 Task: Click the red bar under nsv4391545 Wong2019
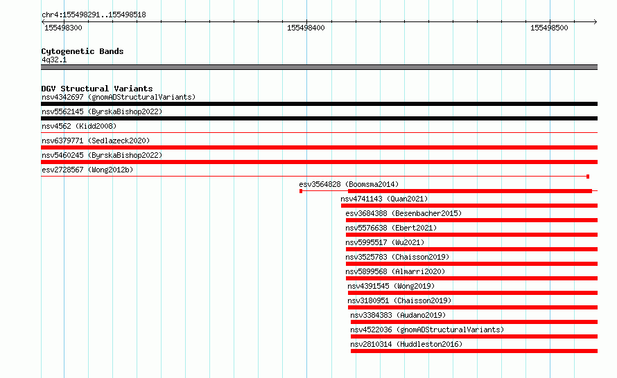[473, 293]
